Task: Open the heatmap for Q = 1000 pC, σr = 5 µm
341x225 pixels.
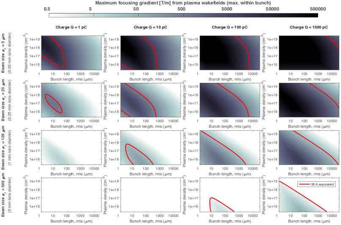Action: (x=309, y=53)
